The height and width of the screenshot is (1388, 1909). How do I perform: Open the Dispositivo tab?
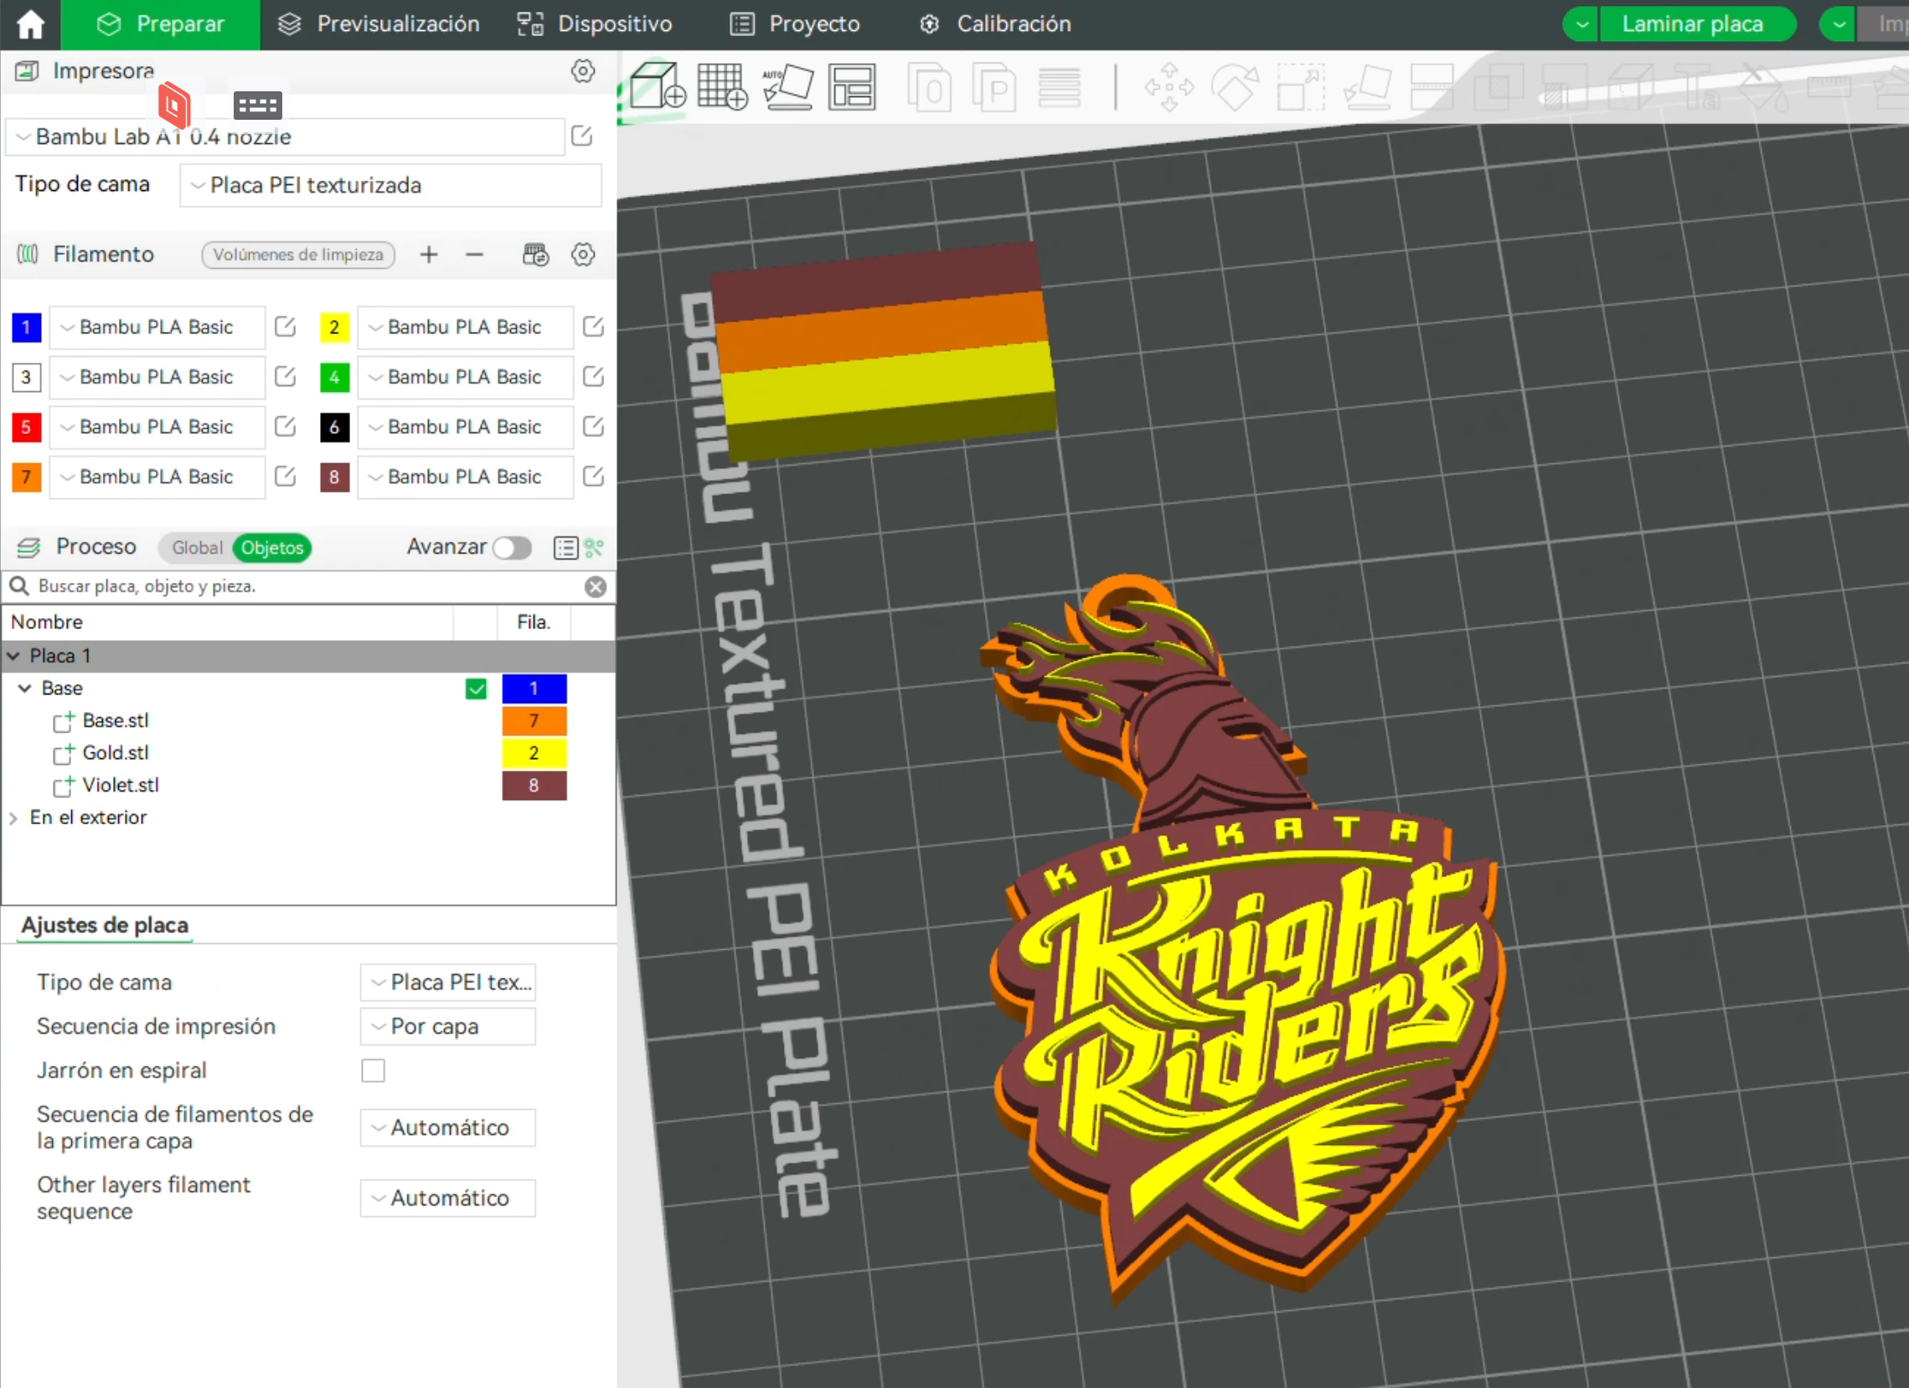point(594,24)
